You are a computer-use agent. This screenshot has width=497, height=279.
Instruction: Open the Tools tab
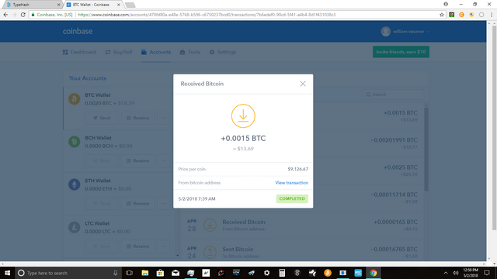[x=189, y=52]
